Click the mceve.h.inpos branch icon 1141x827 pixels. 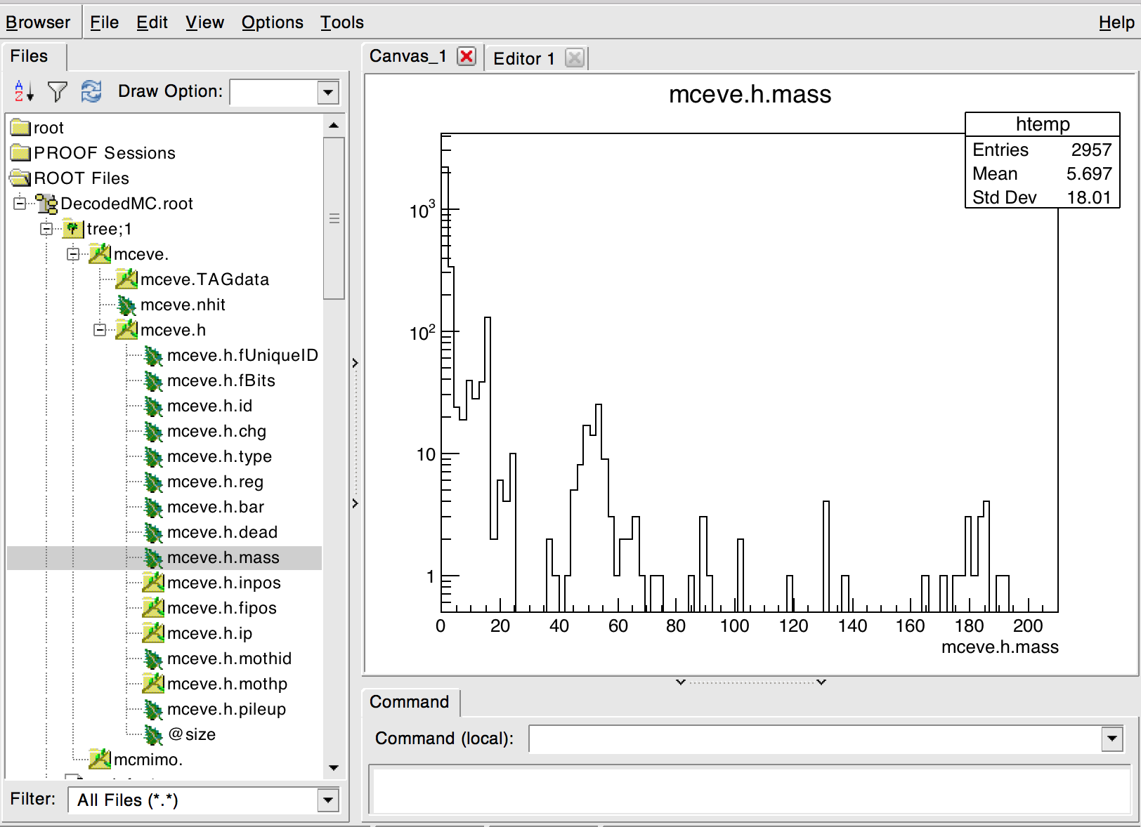pos(153,583)
